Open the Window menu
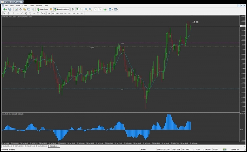The height and width of the screenshot is (152, 247). click(39, 6)
